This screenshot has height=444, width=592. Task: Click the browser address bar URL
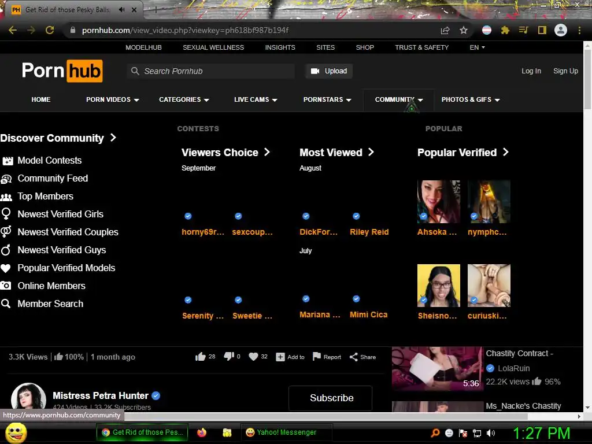[x=185, y=30]
